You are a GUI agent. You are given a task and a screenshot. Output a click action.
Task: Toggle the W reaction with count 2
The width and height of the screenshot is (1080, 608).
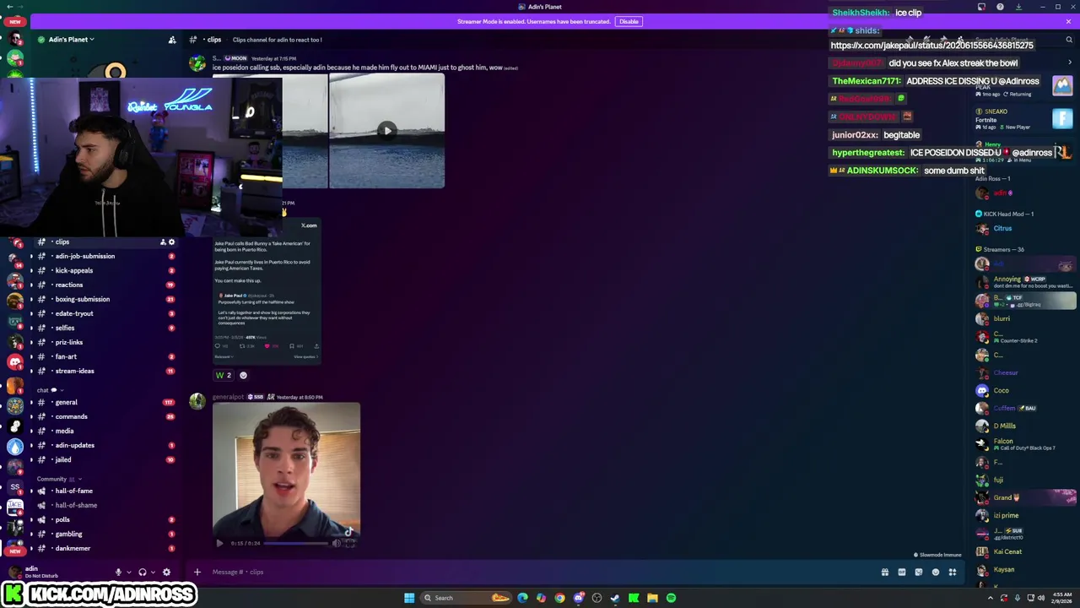tap(224, 375)
